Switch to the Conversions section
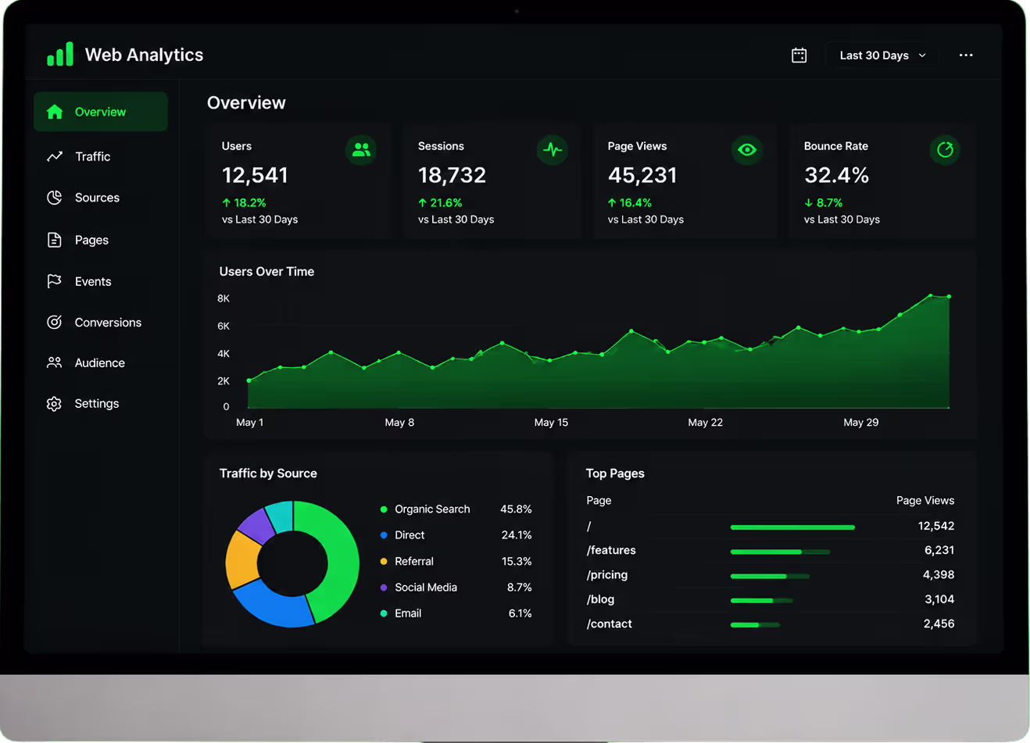The height and width of the screenshot is (743, 1030). pos(108,322)
